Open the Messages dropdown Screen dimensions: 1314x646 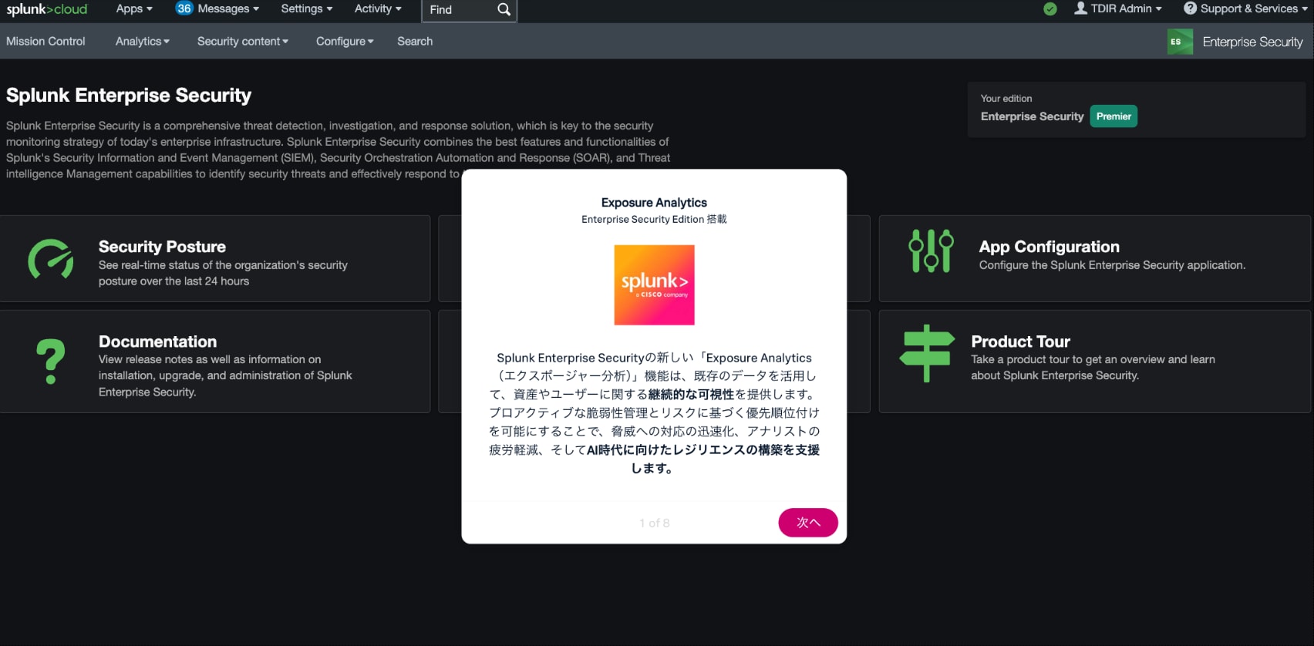coord(228,8)
